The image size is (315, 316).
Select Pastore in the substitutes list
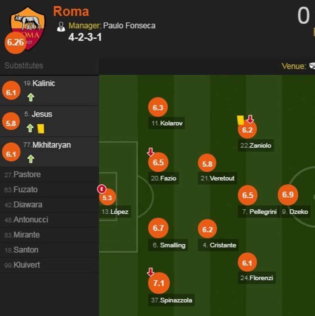tap(27, 174)
